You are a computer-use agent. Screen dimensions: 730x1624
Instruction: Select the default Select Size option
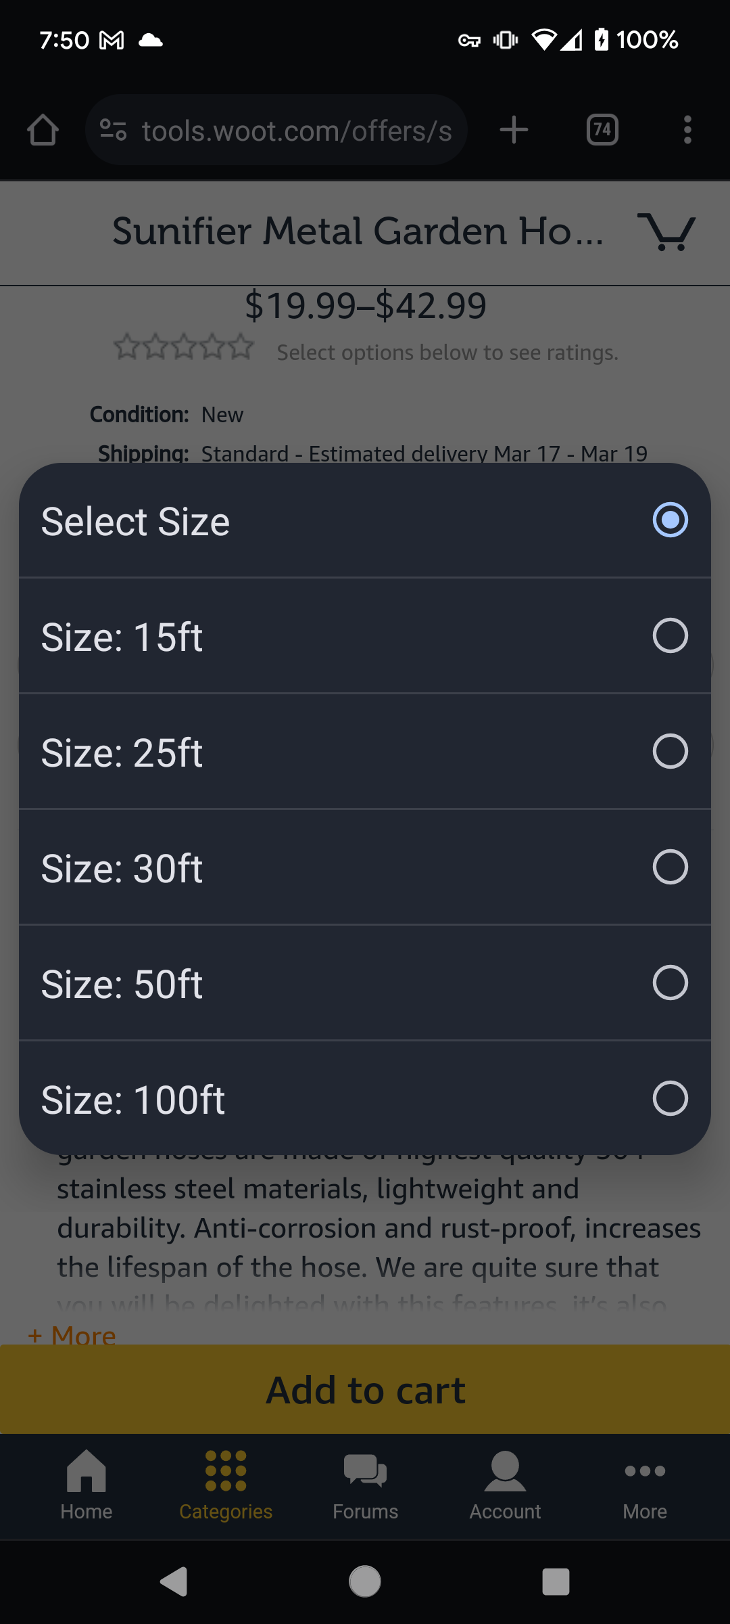pos(670,520)
